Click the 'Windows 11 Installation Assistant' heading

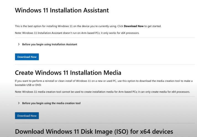pyautogui.click(x=62, y=10)
